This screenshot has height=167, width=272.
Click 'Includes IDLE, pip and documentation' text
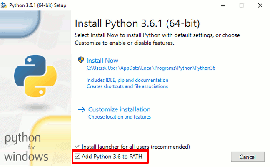pyautogui.click(x=127, y=80)
